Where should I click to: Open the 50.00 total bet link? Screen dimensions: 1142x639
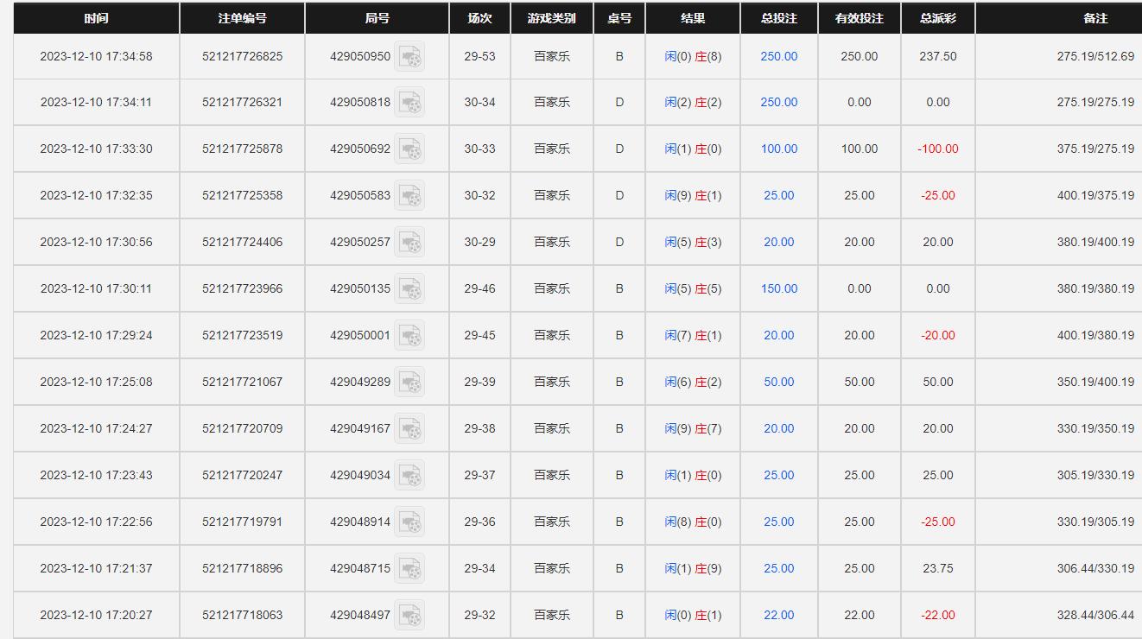coord(779,382)
